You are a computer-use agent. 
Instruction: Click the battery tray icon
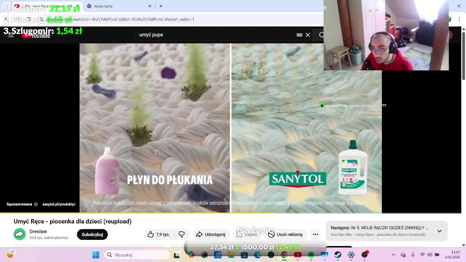click(x=437, y=255)
